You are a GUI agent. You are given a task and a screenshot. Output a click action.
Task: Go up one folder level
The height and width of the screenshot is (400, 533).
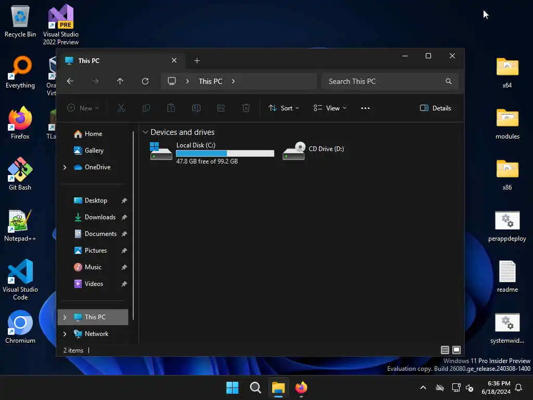click(120, 81)
